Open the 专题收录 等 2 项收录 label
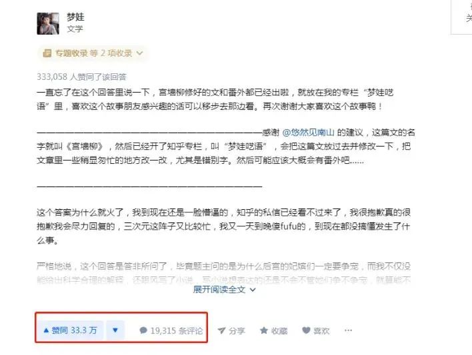472x355 pixels. 93,53
